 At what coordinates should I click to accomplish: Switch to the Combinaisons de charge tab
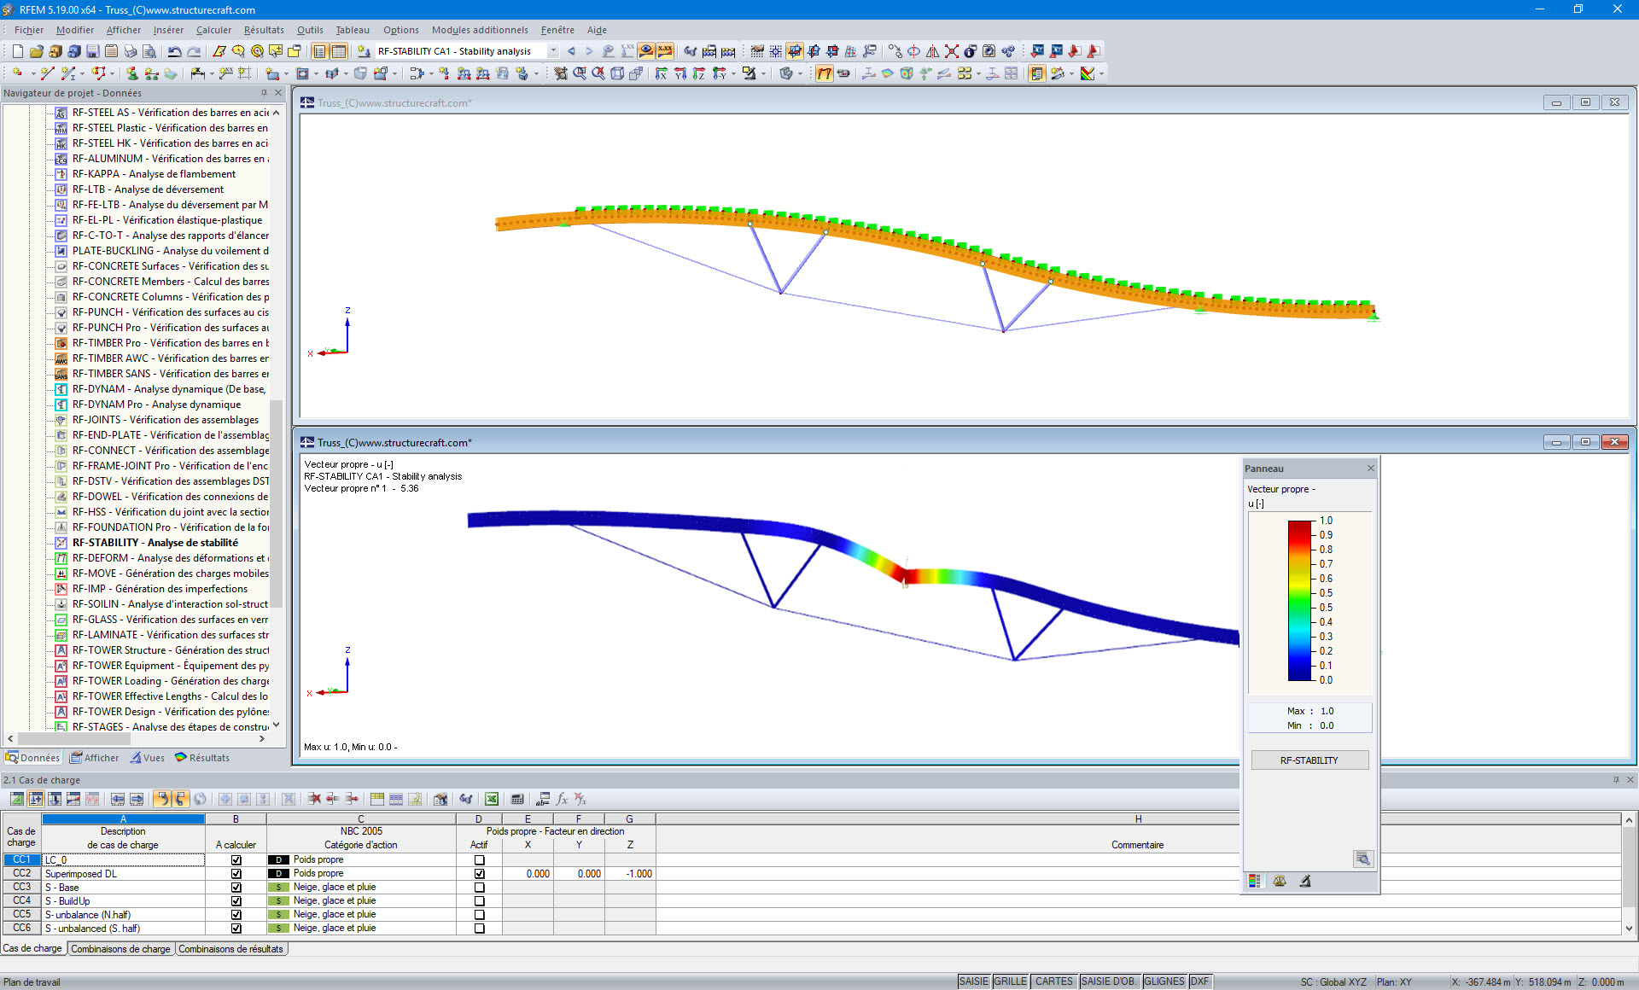[x=120, y=948]
